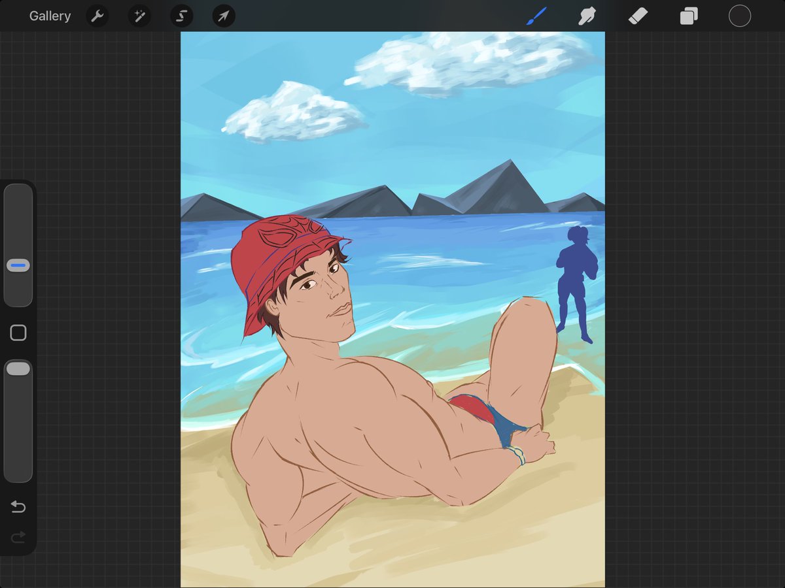Open the Adjustments magic wand menu
Screen dimensions: 785x588
click(139, 16)
